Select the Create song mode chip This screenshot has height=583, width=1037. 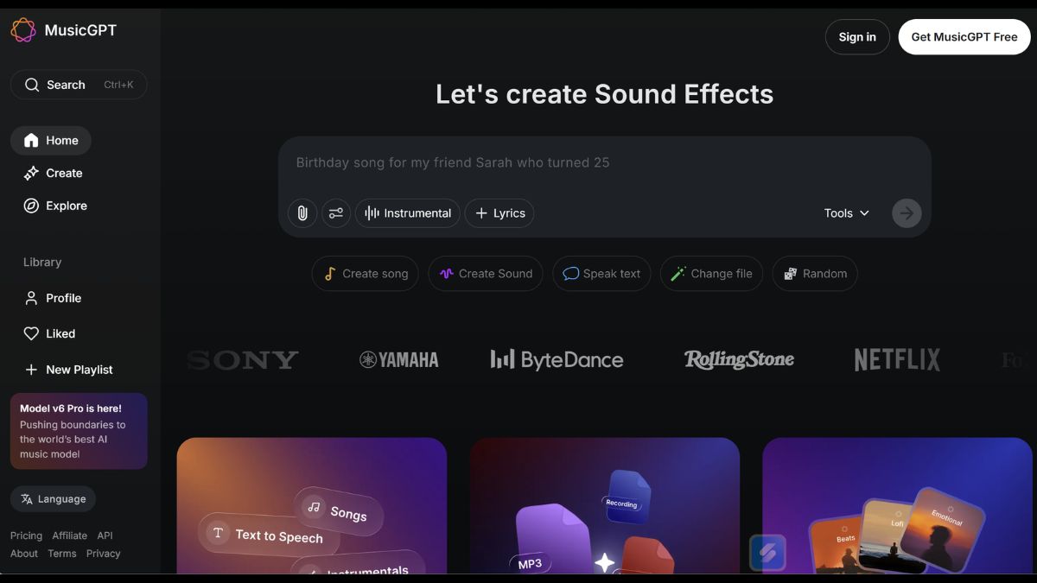pos(366,274)
